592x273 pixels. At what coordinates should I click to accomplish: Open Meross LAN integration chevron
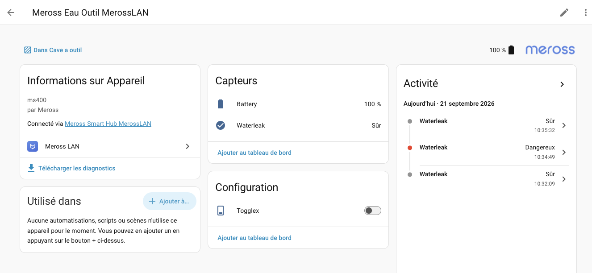(x=188, y=146)
